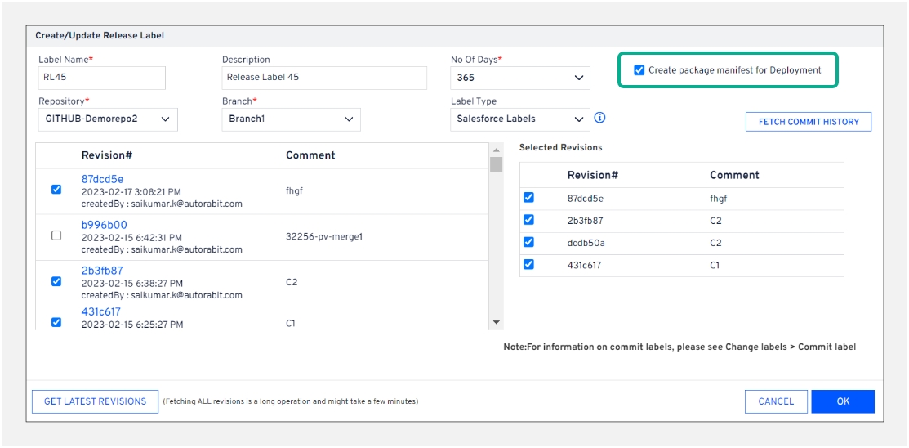The height and width of the screenshot is (448, 909).
Task: Check the b996b00 revision checkbox
Action: coord(56,235)
